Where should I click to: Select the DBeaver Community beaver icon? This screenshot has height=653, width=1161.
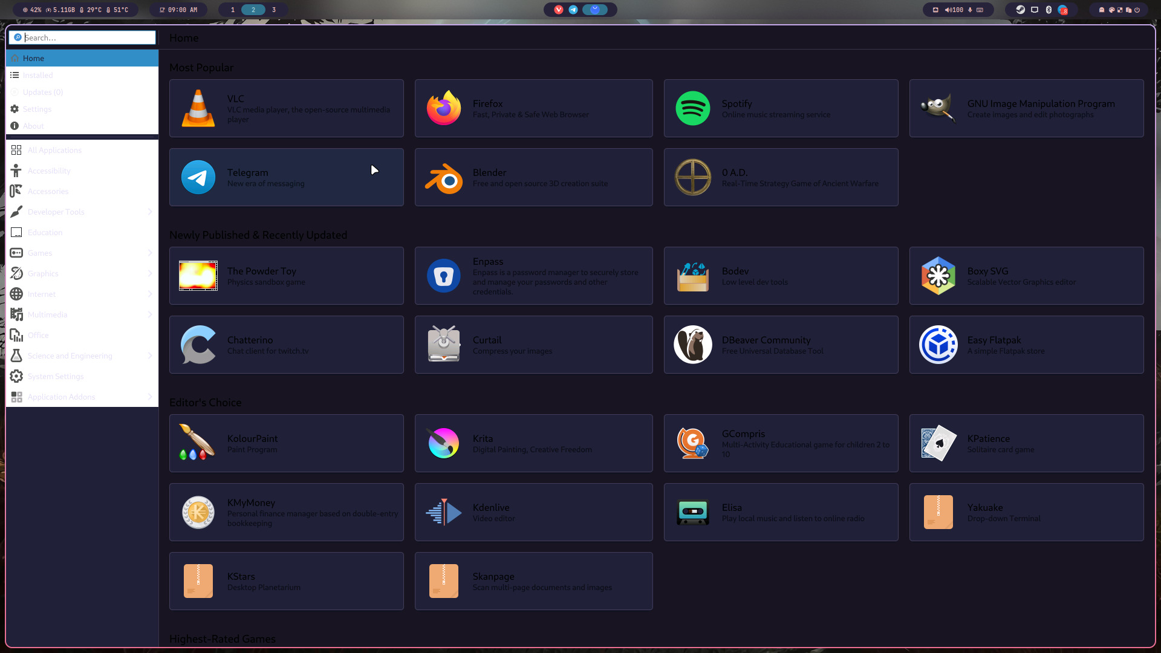[692, 345]
